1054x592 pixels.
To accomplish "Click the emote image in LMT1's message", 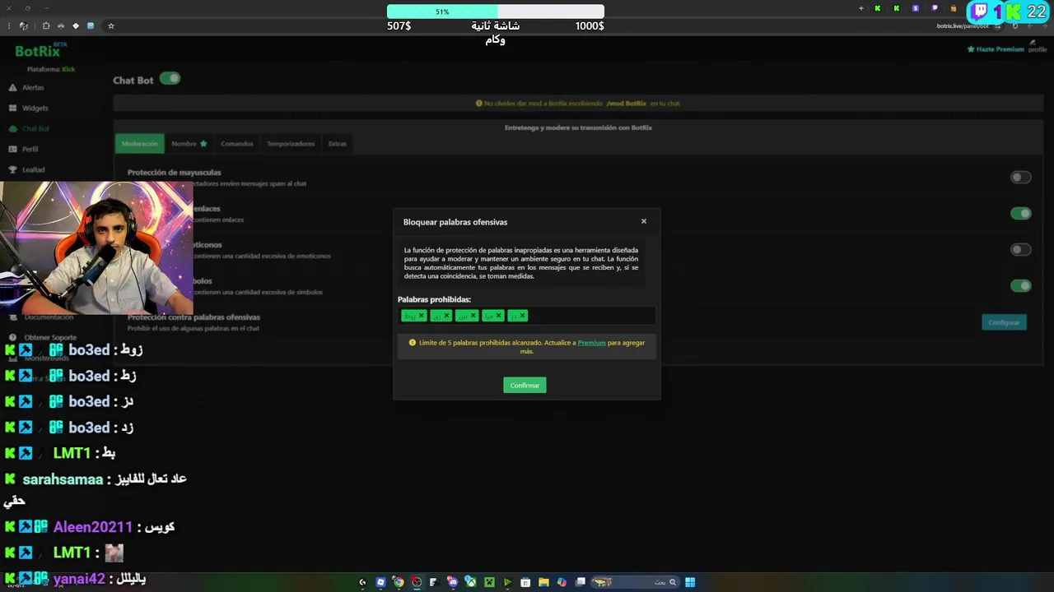I will point(114,553).
